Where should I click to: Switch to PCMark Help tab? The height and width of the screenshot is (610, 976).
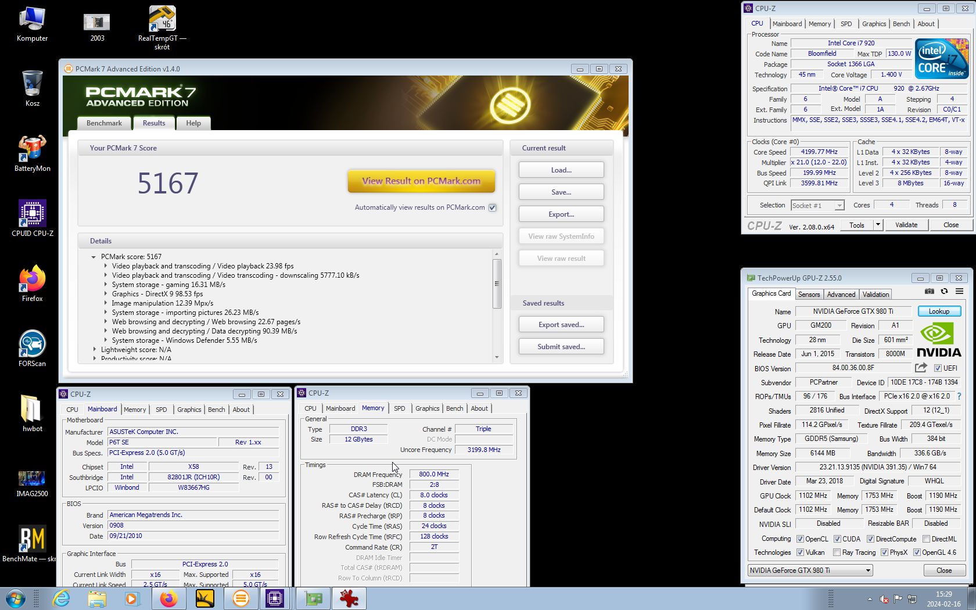pos(193,123)
